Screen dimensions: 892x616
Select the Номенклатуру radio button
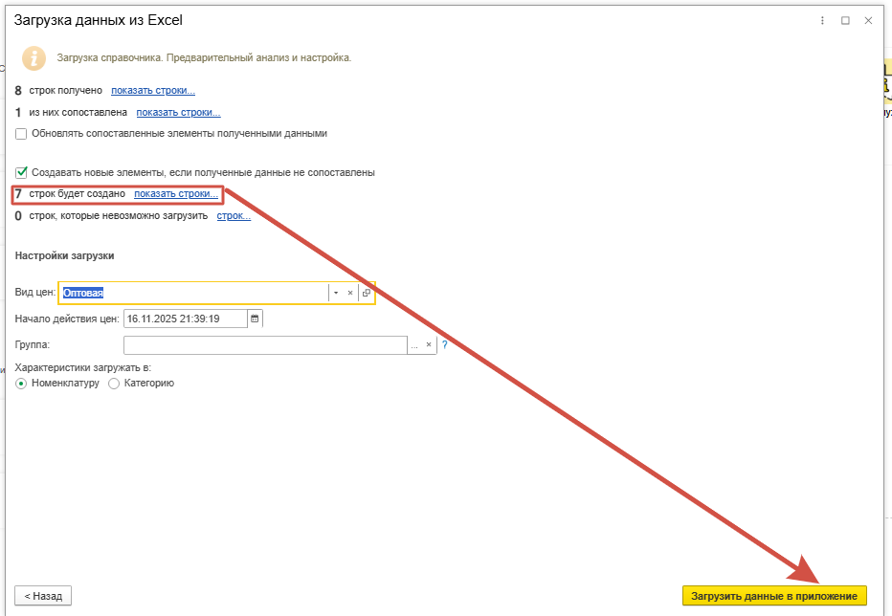(x=21, y=384)
